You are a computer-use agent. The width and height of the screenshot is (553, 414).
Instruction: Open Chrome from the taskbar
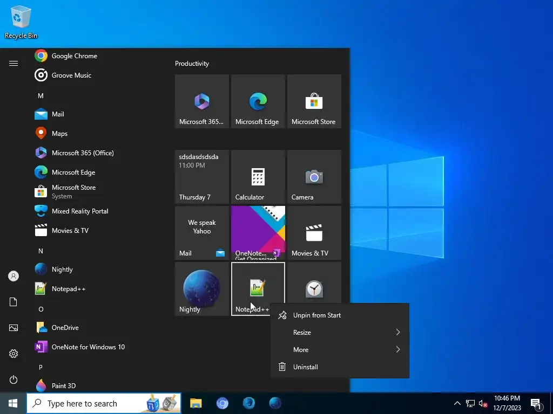click(x=222, y=403)
